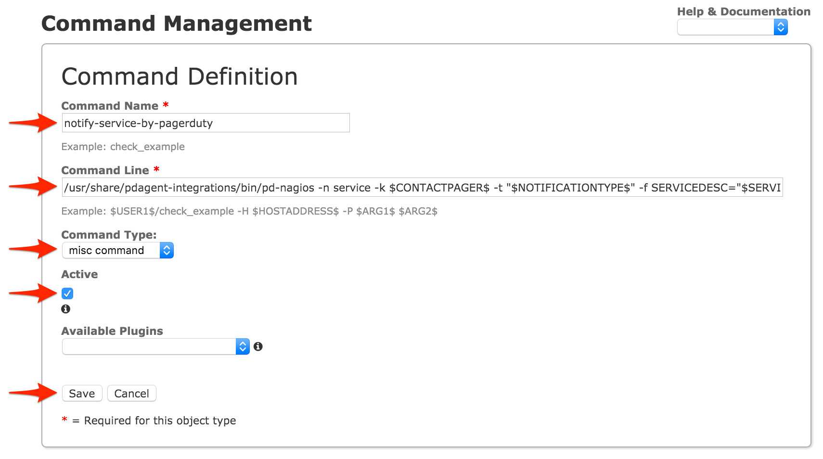The width and height of the screenshot is (823, 459).
Task: Uncheck the Active checkbox
Action: pos(67,293)
